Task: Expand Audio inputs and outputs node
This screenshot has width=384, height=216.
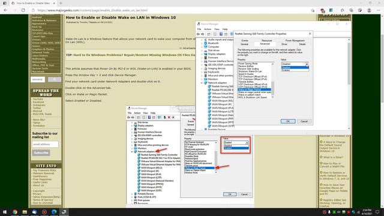Action: [x=202, y=40]
